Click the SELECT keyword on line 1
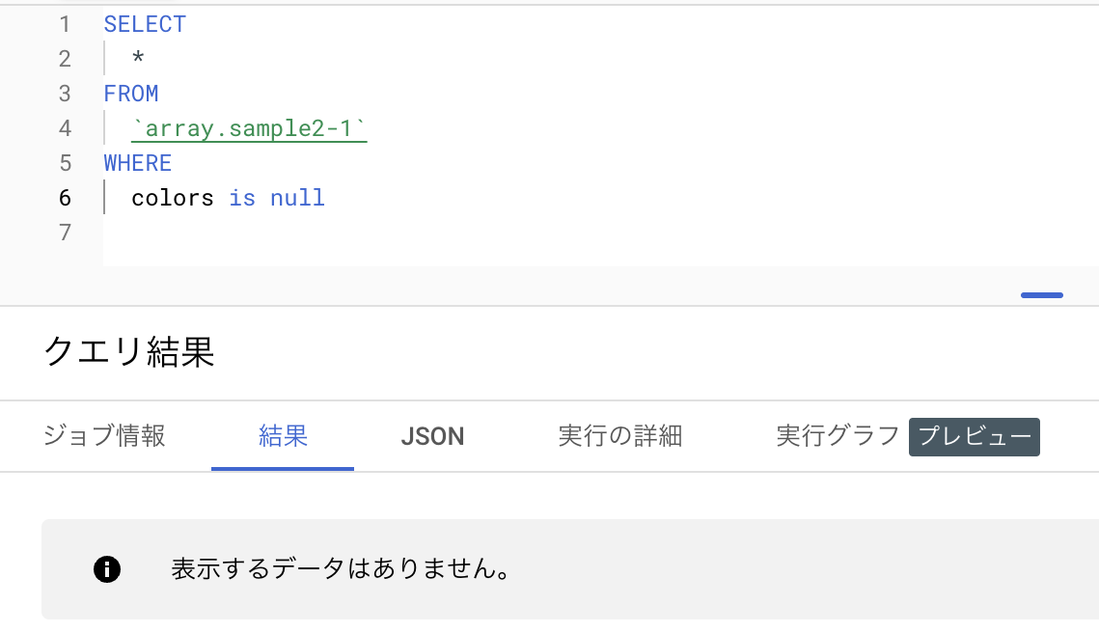Viewport: 1099px width, 633px height. pyautogui.click(x=145, y=24)
